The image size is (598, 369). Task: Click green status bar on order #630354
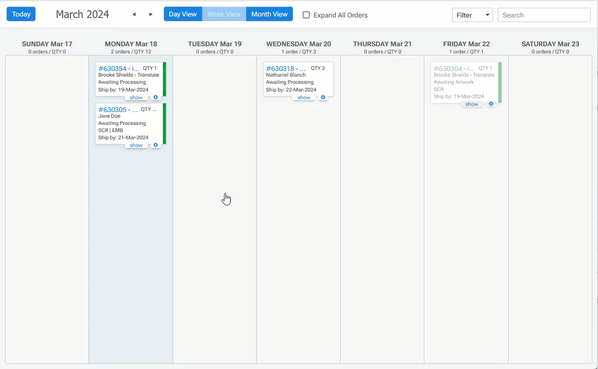click(164, 79)
